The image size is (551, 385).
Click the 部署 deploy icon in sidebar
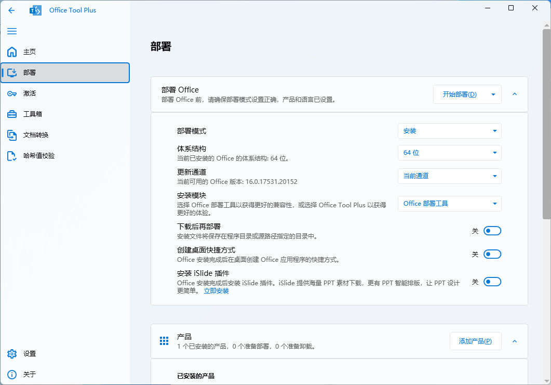coord(12,73)
